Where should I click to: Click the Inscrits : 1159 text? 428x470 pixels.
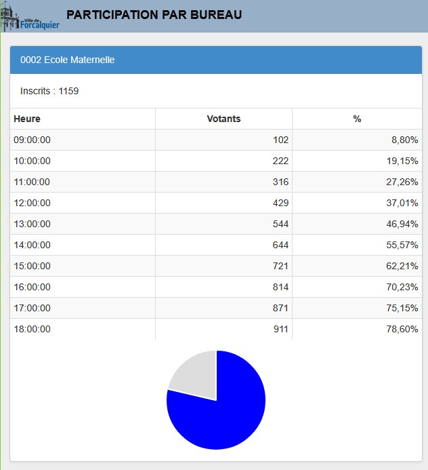point(49,91)
